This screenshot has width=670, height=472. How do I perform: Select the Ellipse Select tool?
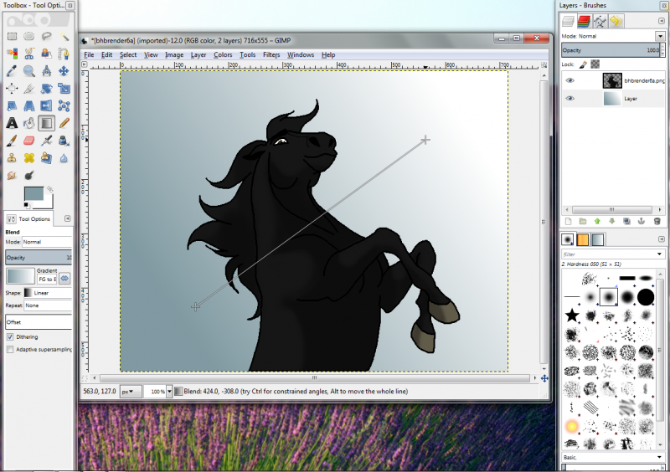pos(29,36)
